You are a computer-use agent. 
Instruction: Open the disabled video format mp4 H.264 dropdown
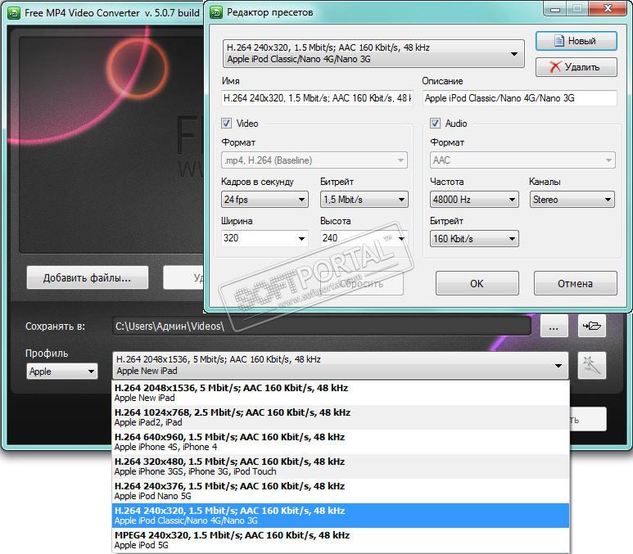point(314,160)
